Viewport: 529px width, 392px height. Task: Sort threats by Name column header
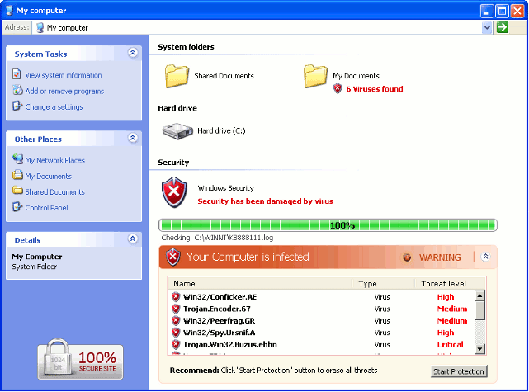click(x=260, y=283)
